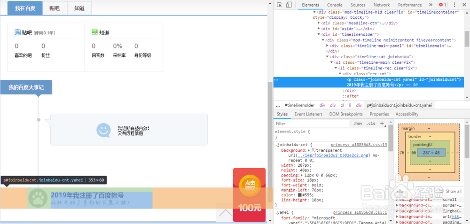Toggle the :hov element state button
The width and height of the screenshot is (470, 224).
click(x=358, y=124)
